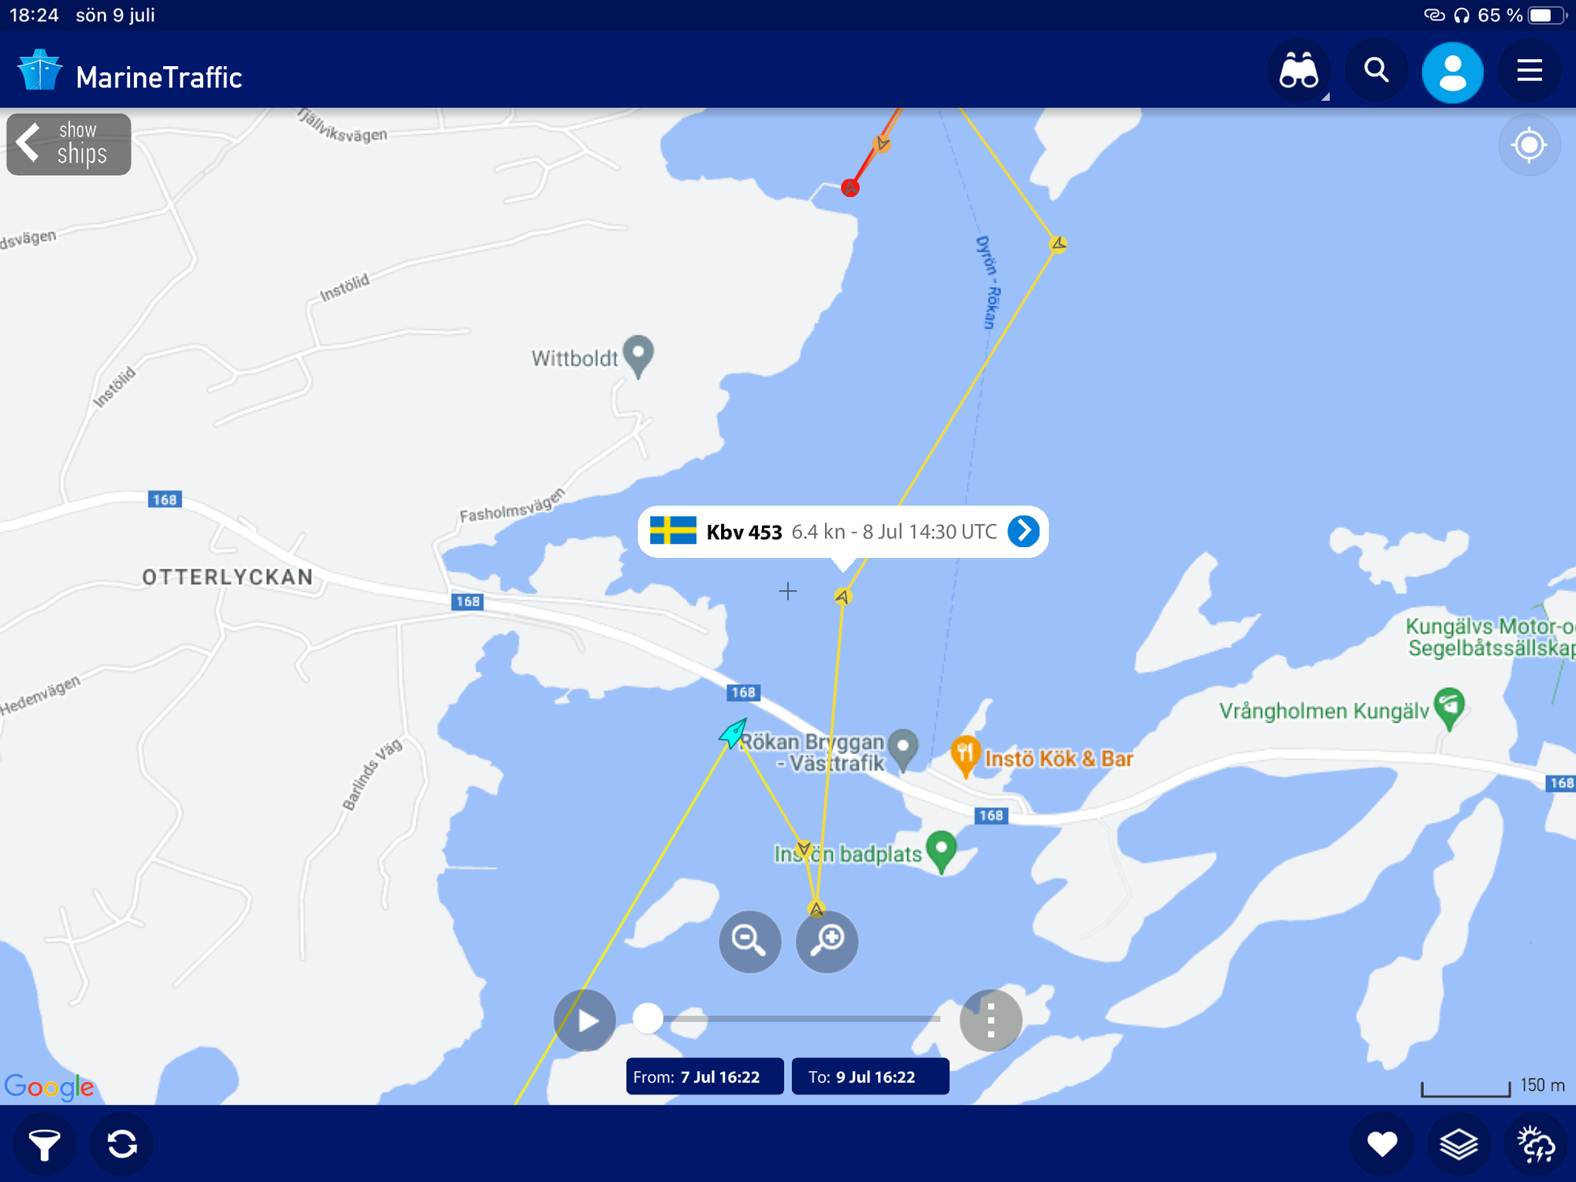The width and height of the screenshot is (1576, 1182).
Task: Go back with show ships button
Action: [69, 144]
